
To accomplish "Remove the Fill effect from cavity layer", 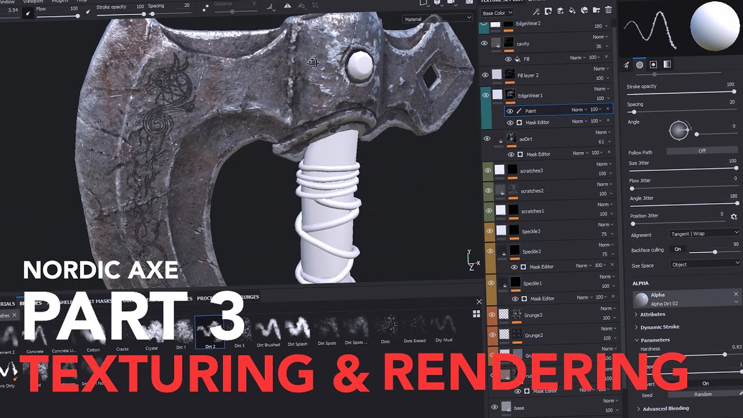I will point(607,57).
